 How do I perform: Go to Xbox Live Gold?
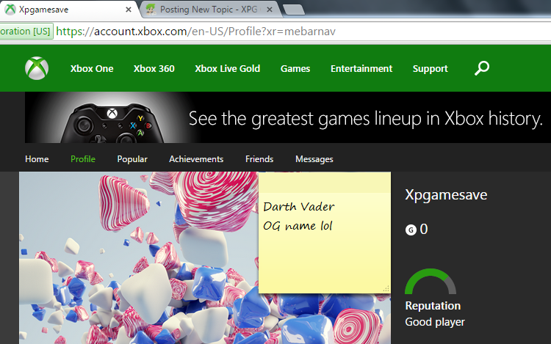pyautogui.click(x=227, y=69)
